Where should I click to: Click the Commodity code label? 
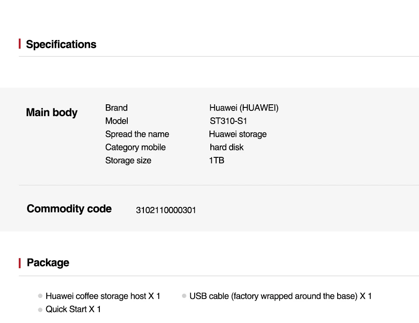click(69, 209)
